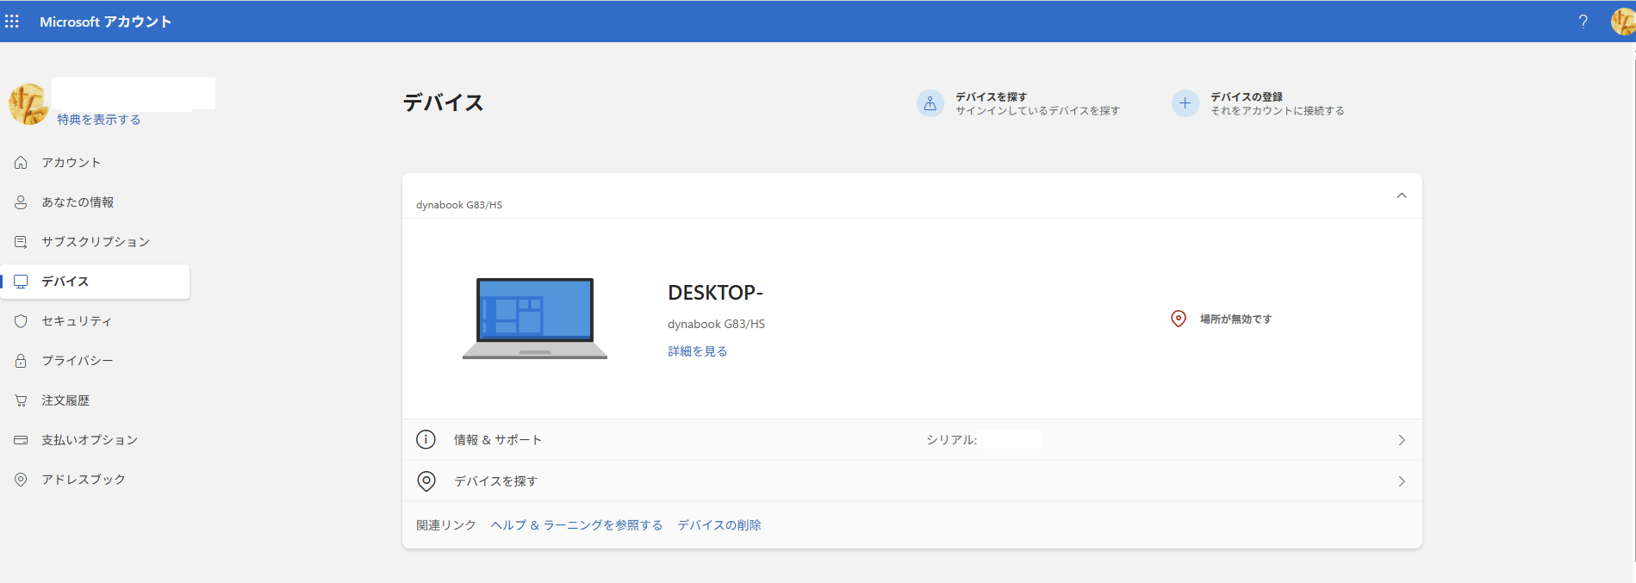Click the dynabook G83/HS model text under DESKTOP-
The width and height of the screenshot is (1636, 583).
716,325
